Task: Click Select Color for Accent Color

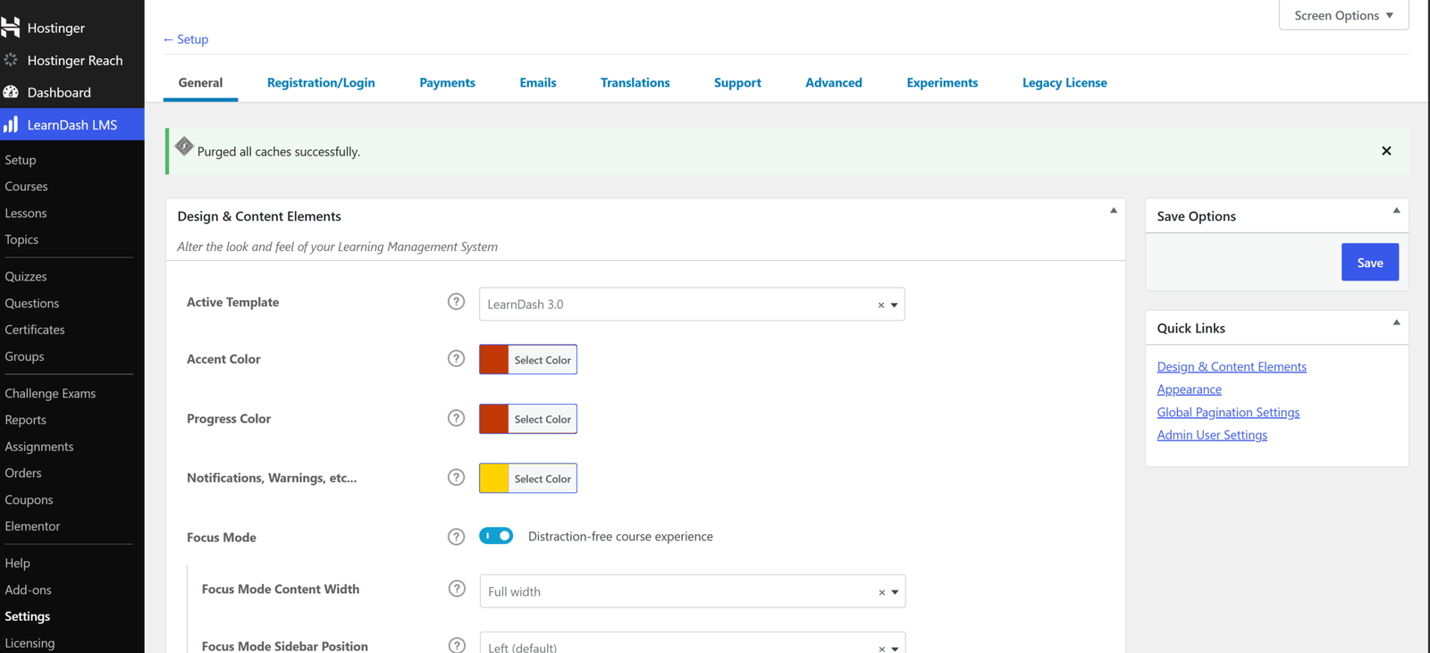Action: point(543,360)
